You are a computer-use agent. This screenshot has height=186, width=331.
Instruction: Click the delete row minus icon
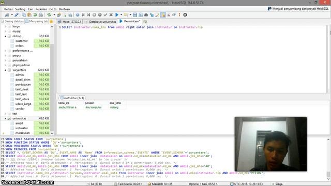pyautogui.click(x=100, y=15)
